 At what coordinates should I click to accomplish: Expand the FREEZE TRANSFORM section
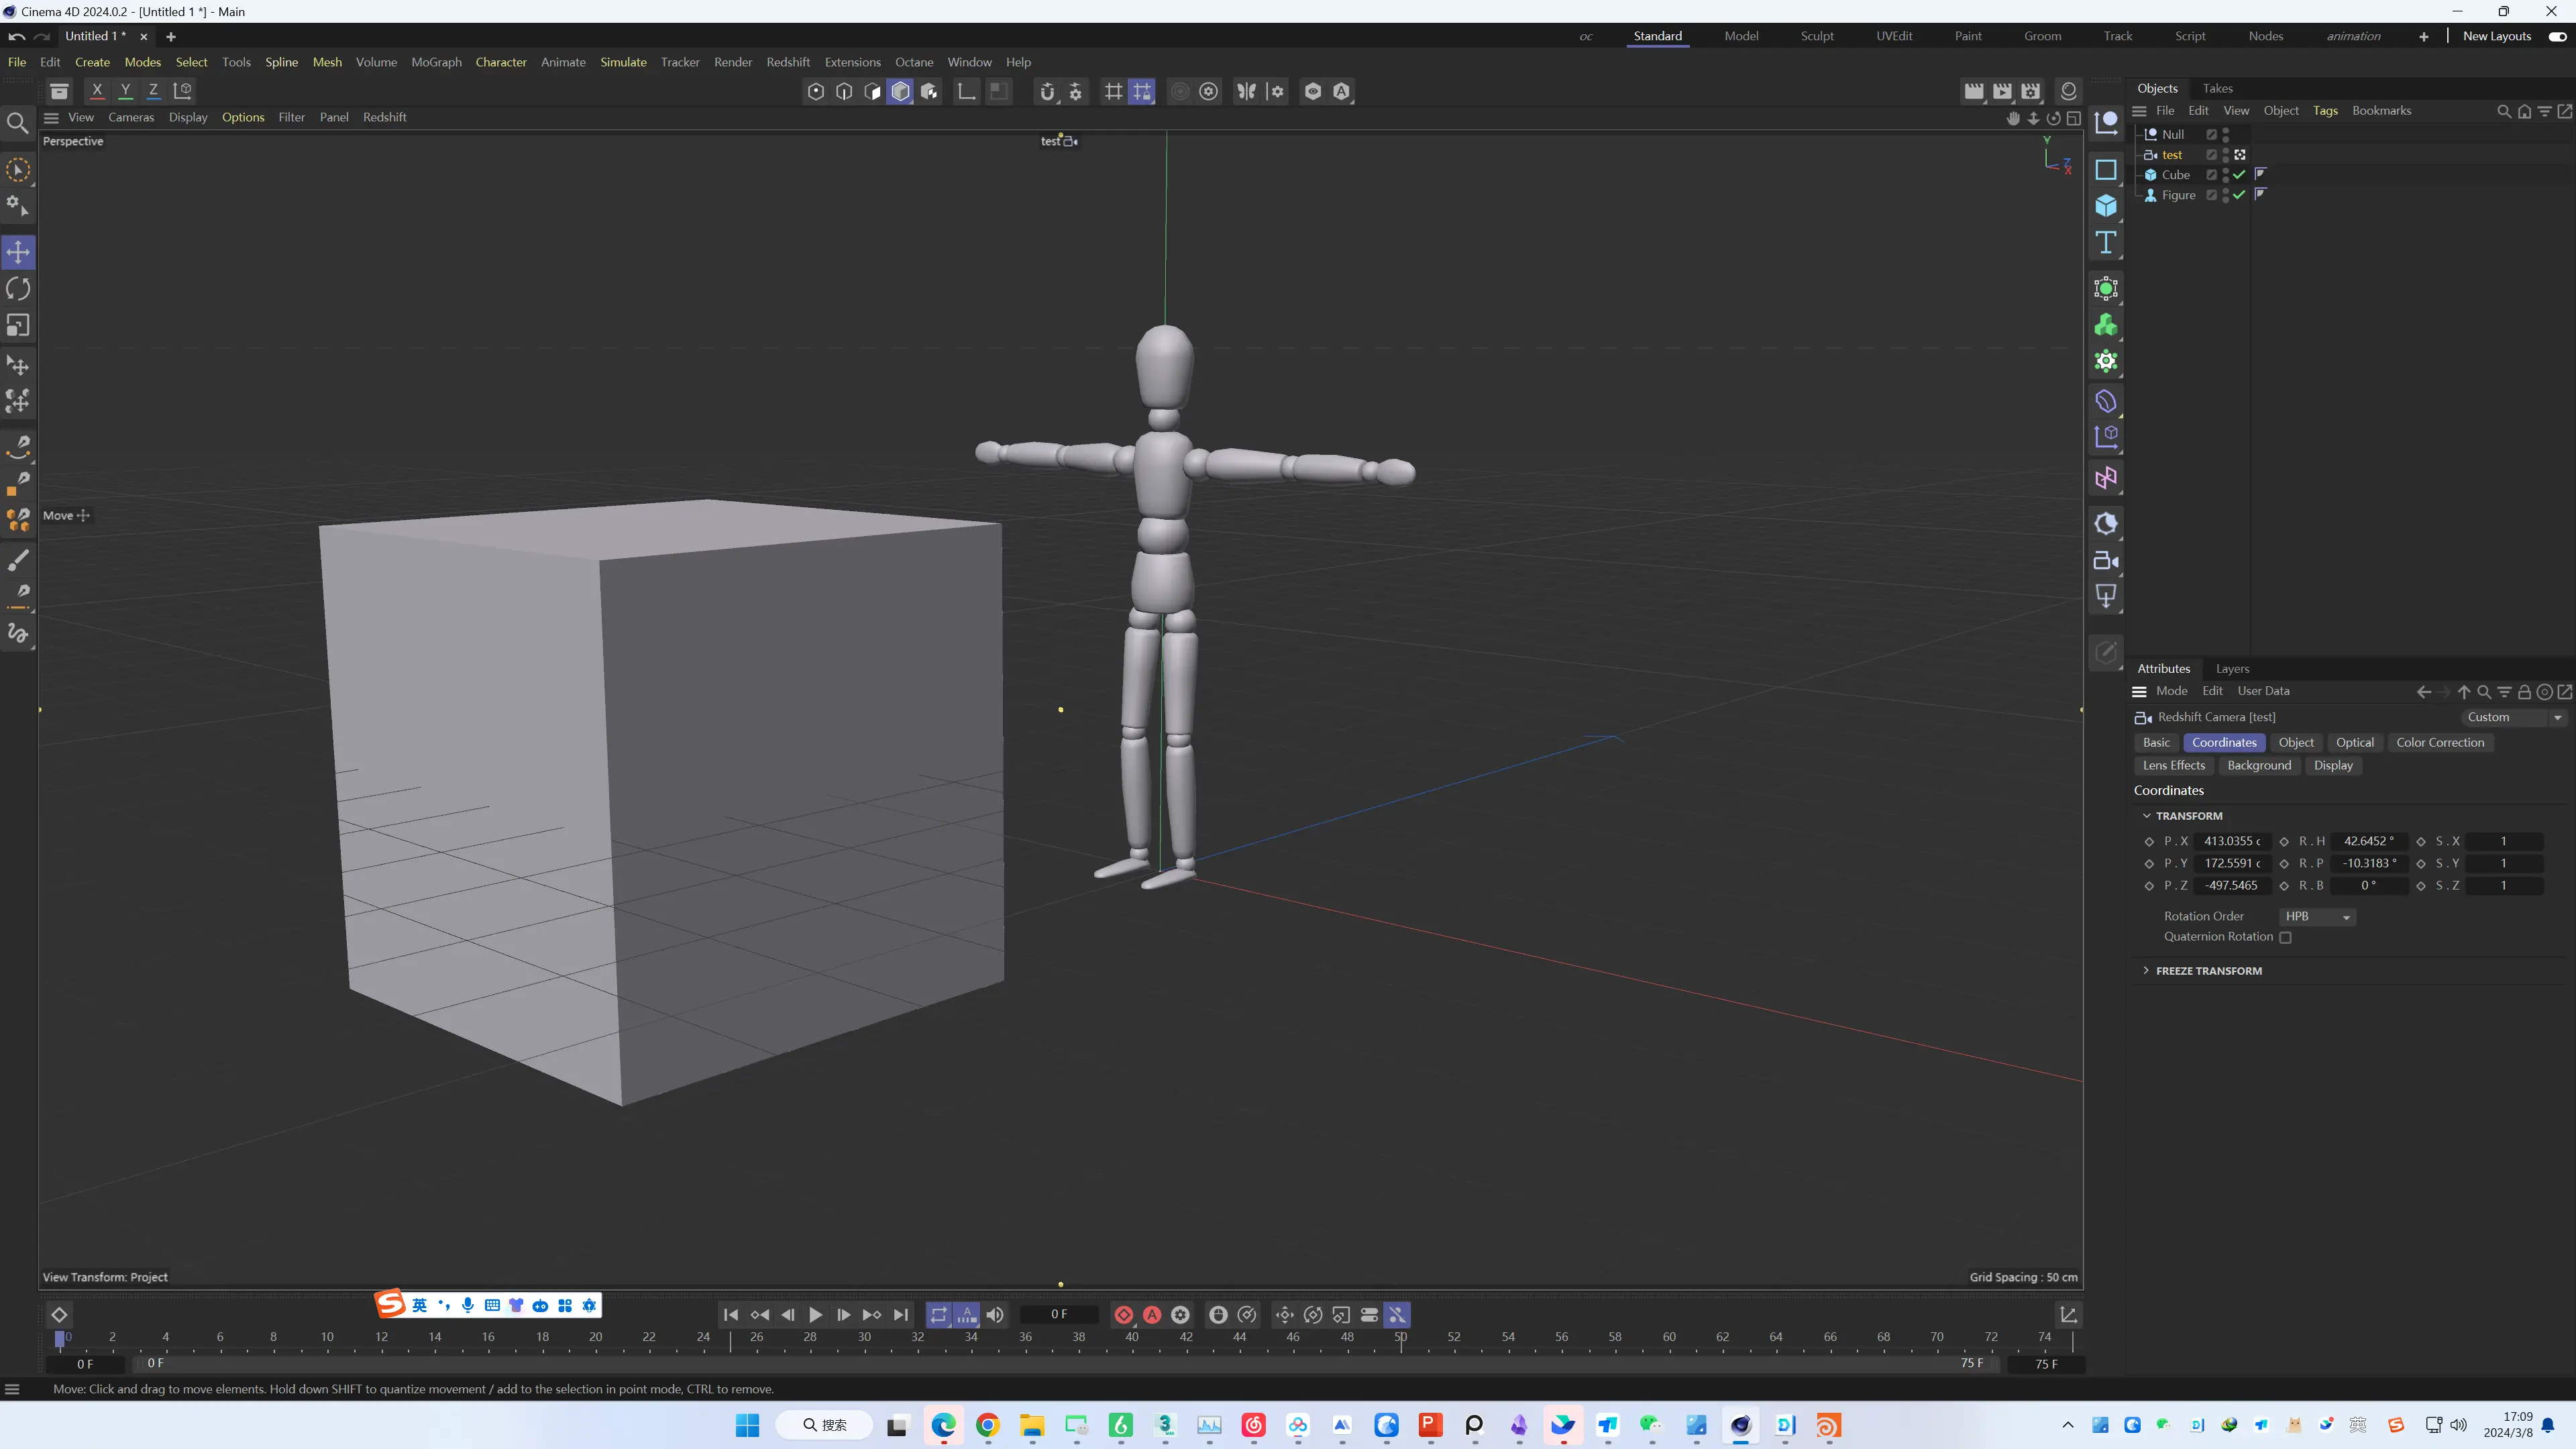tap(2146, 970)
